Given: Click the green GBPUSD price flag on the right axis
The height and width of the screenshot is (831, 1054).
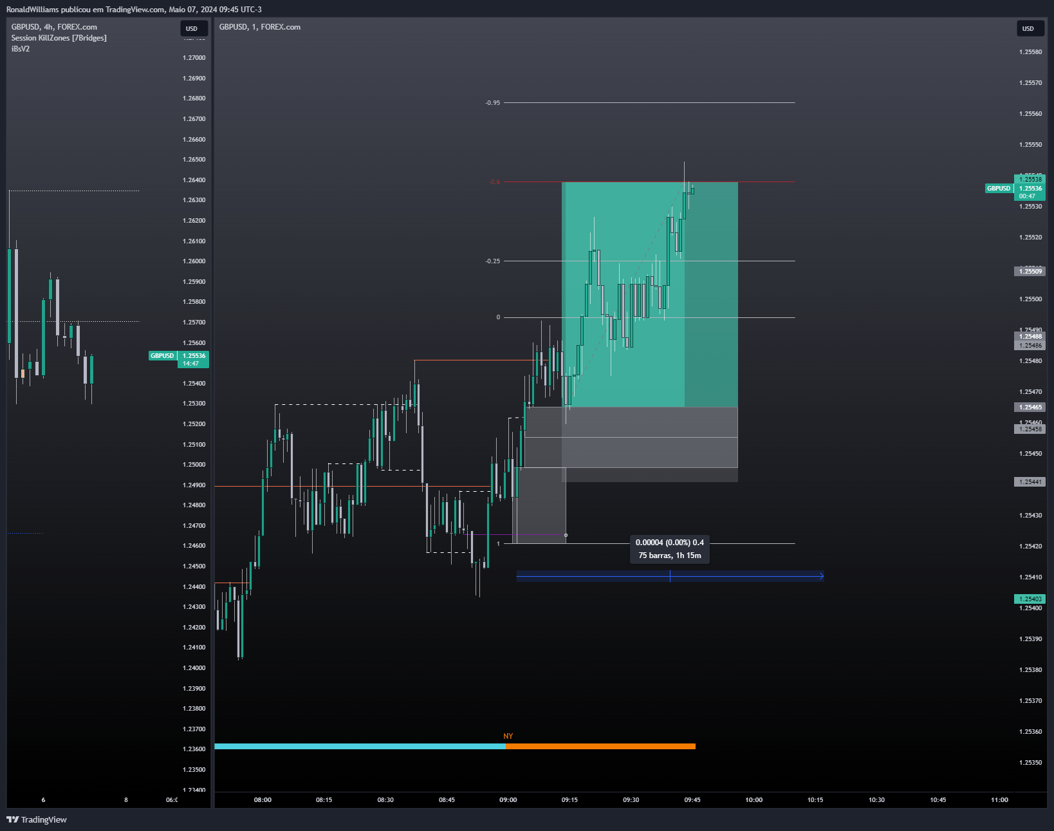Looking at the screenshot, I should tap(998, 189).
